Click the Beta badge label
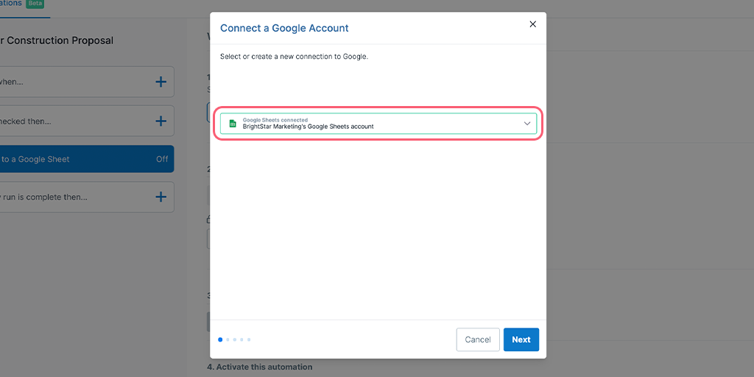This screenshot has height=377, width=754. [35, 4]
